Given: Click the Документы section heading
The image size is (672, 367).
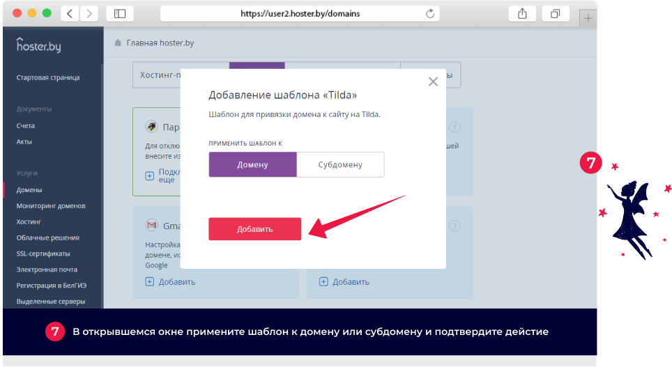Looking at the screenshot, I should pyautogui.click(x=34, y=109).
